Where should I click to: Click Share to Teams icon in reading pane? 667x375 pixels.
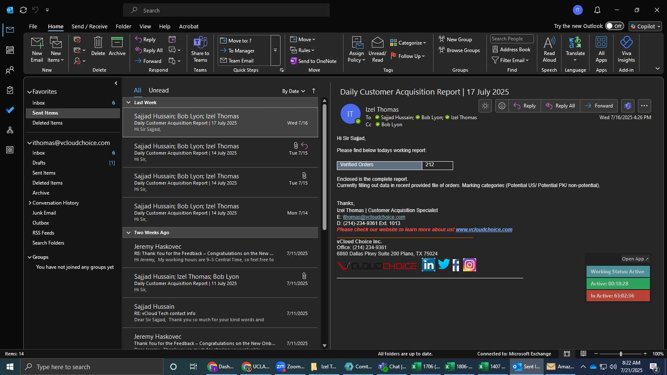[x=628, y=106]
